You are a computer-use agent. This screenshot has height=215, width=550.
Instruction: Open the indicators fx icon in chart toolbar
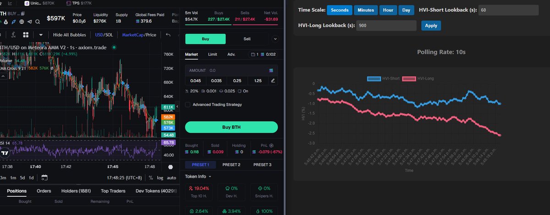pyautogui.click(x=13, y=35)
